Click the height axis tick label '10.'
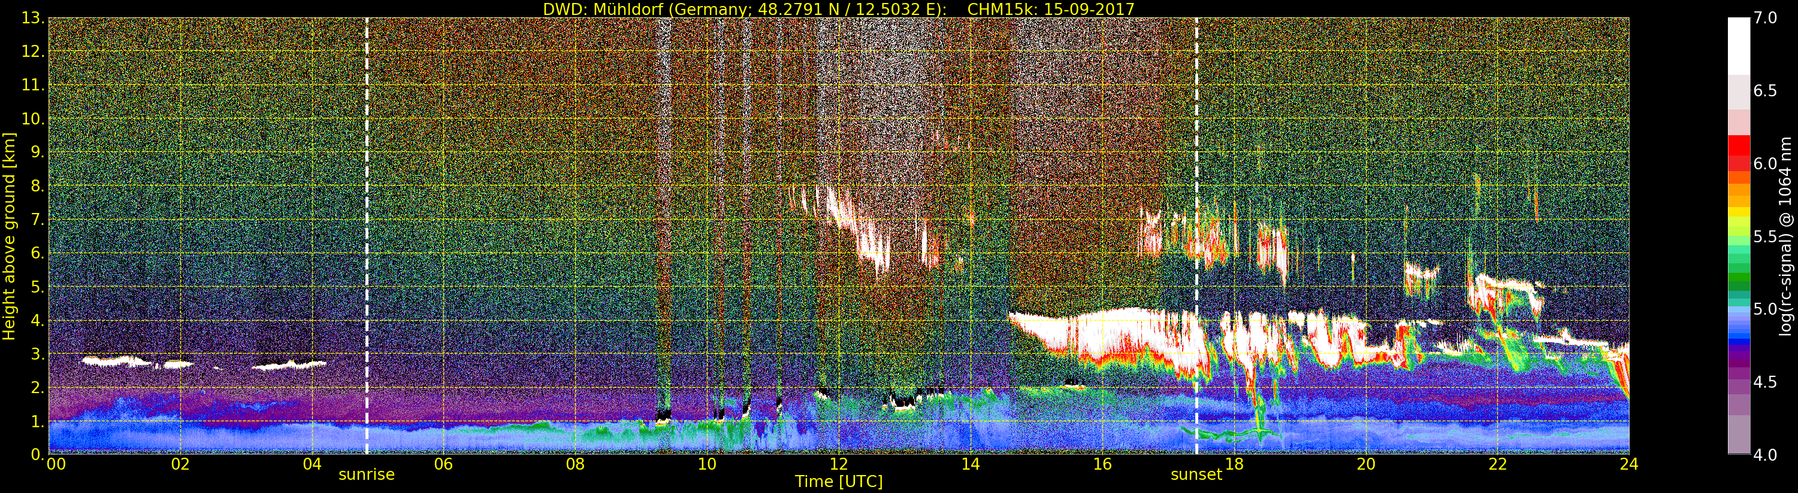Screen dimensions: 1798x493 tap(34, 118)
